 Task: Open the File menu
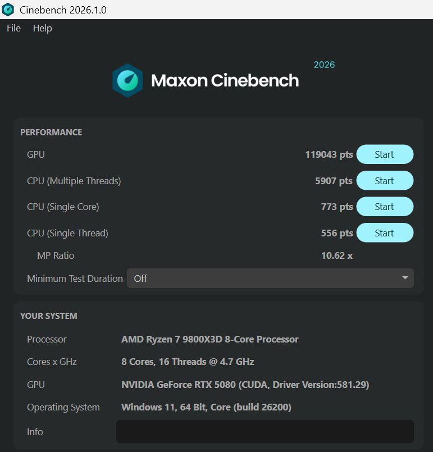(13, 28)
